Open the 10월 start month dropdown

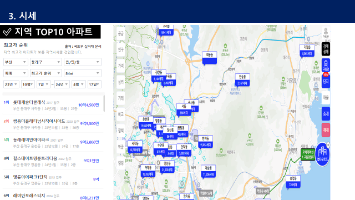click(x=28, y=84)
